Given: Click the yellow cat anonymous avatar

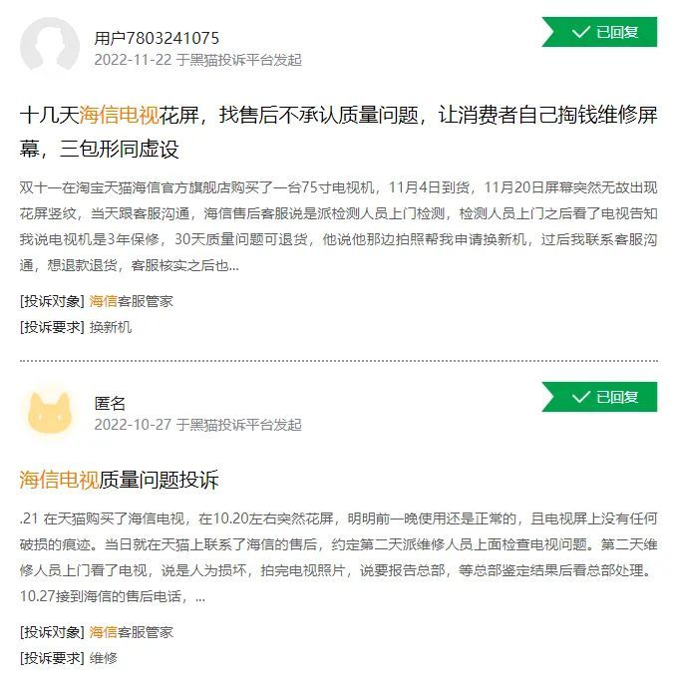Looking at the screenshot, I should tap(50, 412).
